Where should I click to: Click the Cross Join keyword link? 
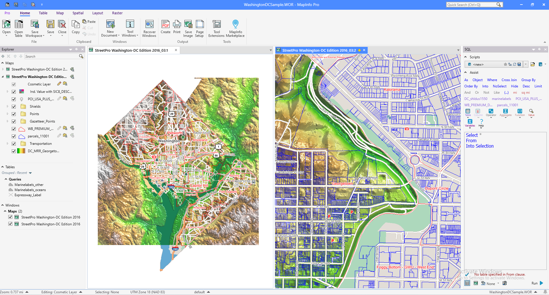click(509, 80)
